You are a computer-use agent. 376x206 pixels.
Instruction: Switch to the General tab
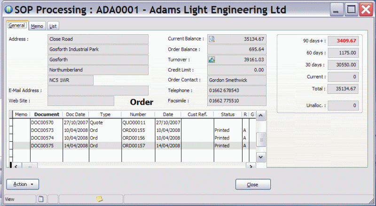coord(17,25)
